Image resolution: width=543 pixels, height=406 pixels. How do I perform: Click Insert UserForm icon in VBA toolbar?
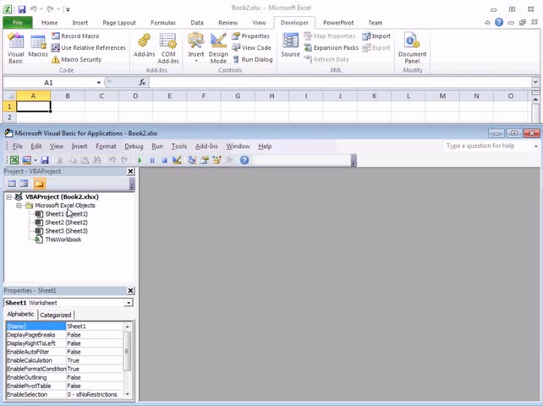click(27, 160)
